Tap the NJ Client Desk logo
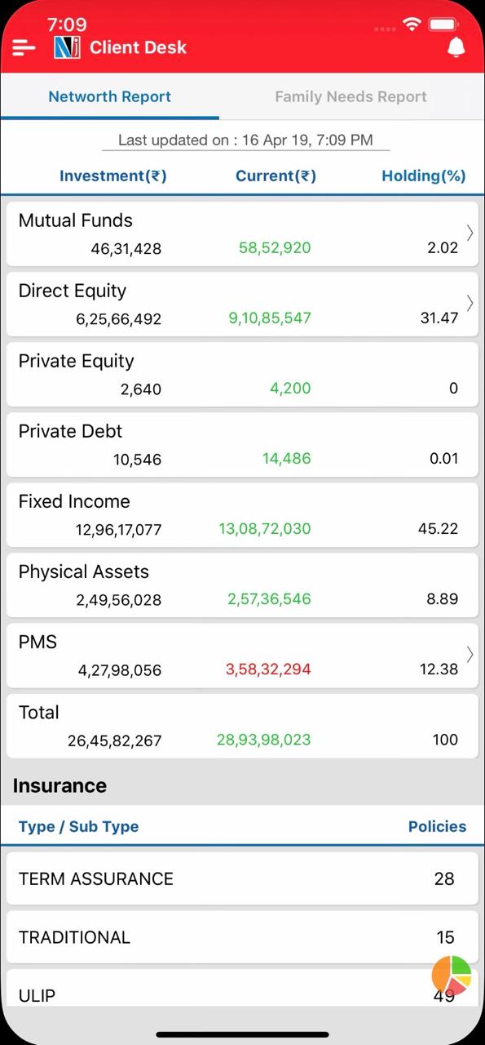Screen dimensions: 485x1045 [x=68, y=47]
